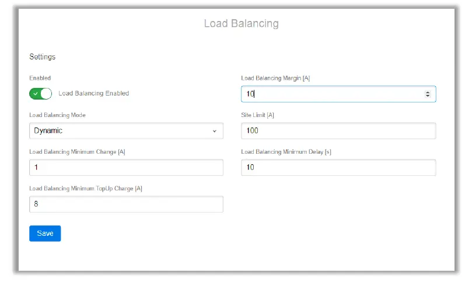Decrease Load Balancing Margin with down arrow
The height and width of the screenshot is (283, 472).
428,96
